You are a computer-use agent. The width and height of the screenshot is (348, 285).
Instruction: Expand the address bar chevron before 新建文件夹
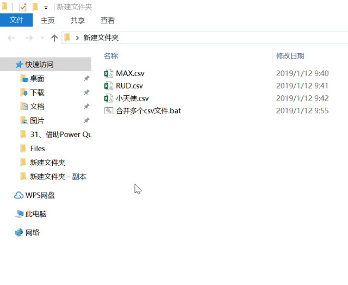(x=77, y=38)
